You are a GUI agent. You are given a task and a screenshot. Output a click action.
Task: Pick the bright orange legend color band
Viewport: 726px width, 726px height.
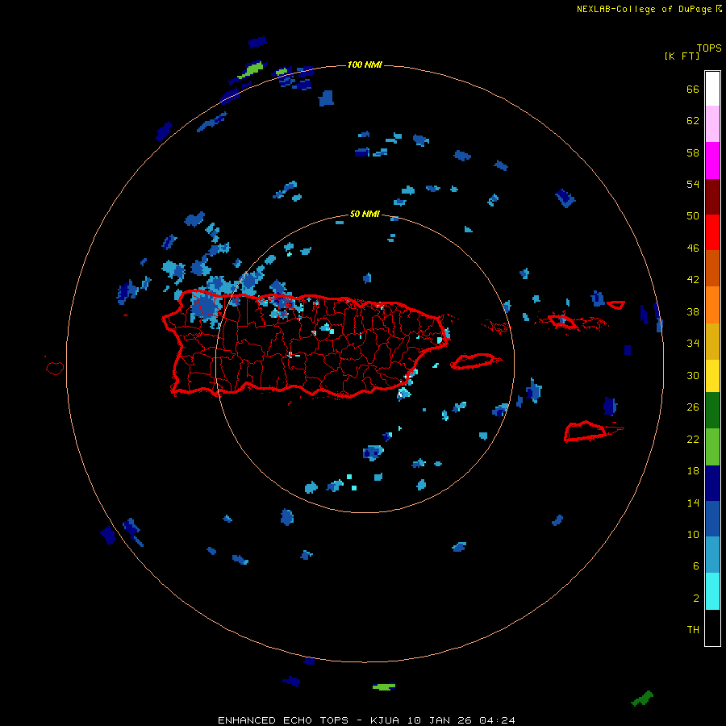pos(712,305)
